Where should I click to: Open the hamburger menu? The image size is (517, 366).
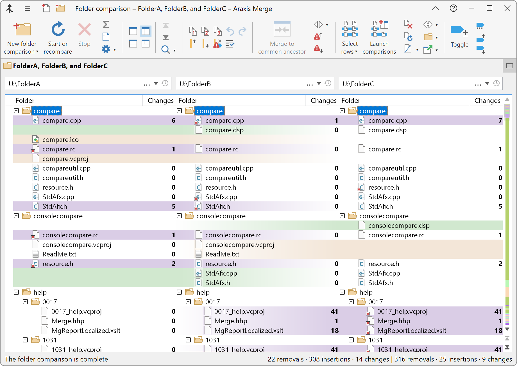coord(27,8)
